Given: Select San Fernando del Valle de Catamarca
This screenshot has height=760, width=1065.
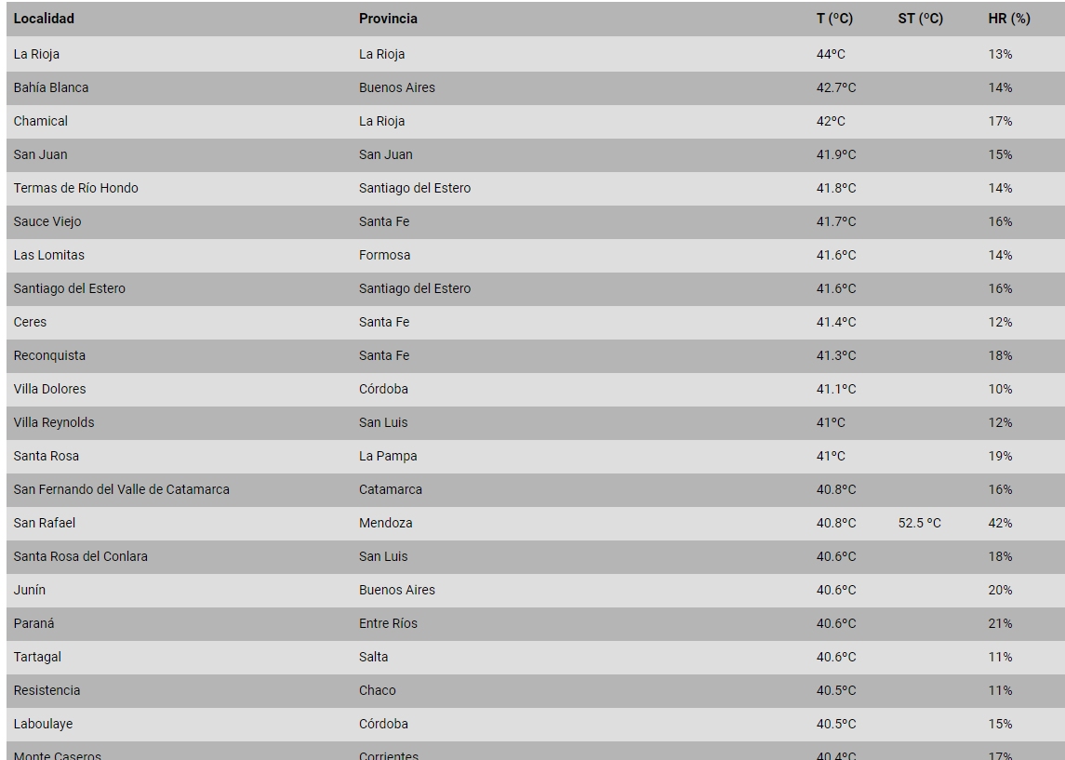Looking at the screenshot, I should [121, 489].
